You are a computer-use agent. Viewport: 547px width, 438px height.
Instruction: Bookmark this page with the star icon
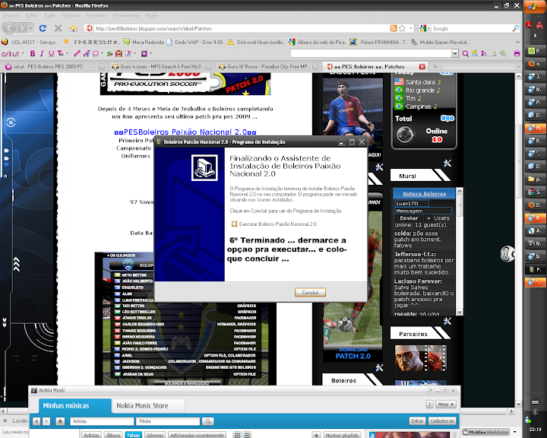402,28
